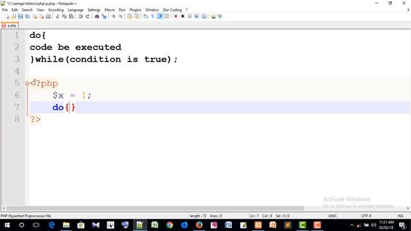
Task: Click 'length : 72' status bar text
Action: click(198, 216)
